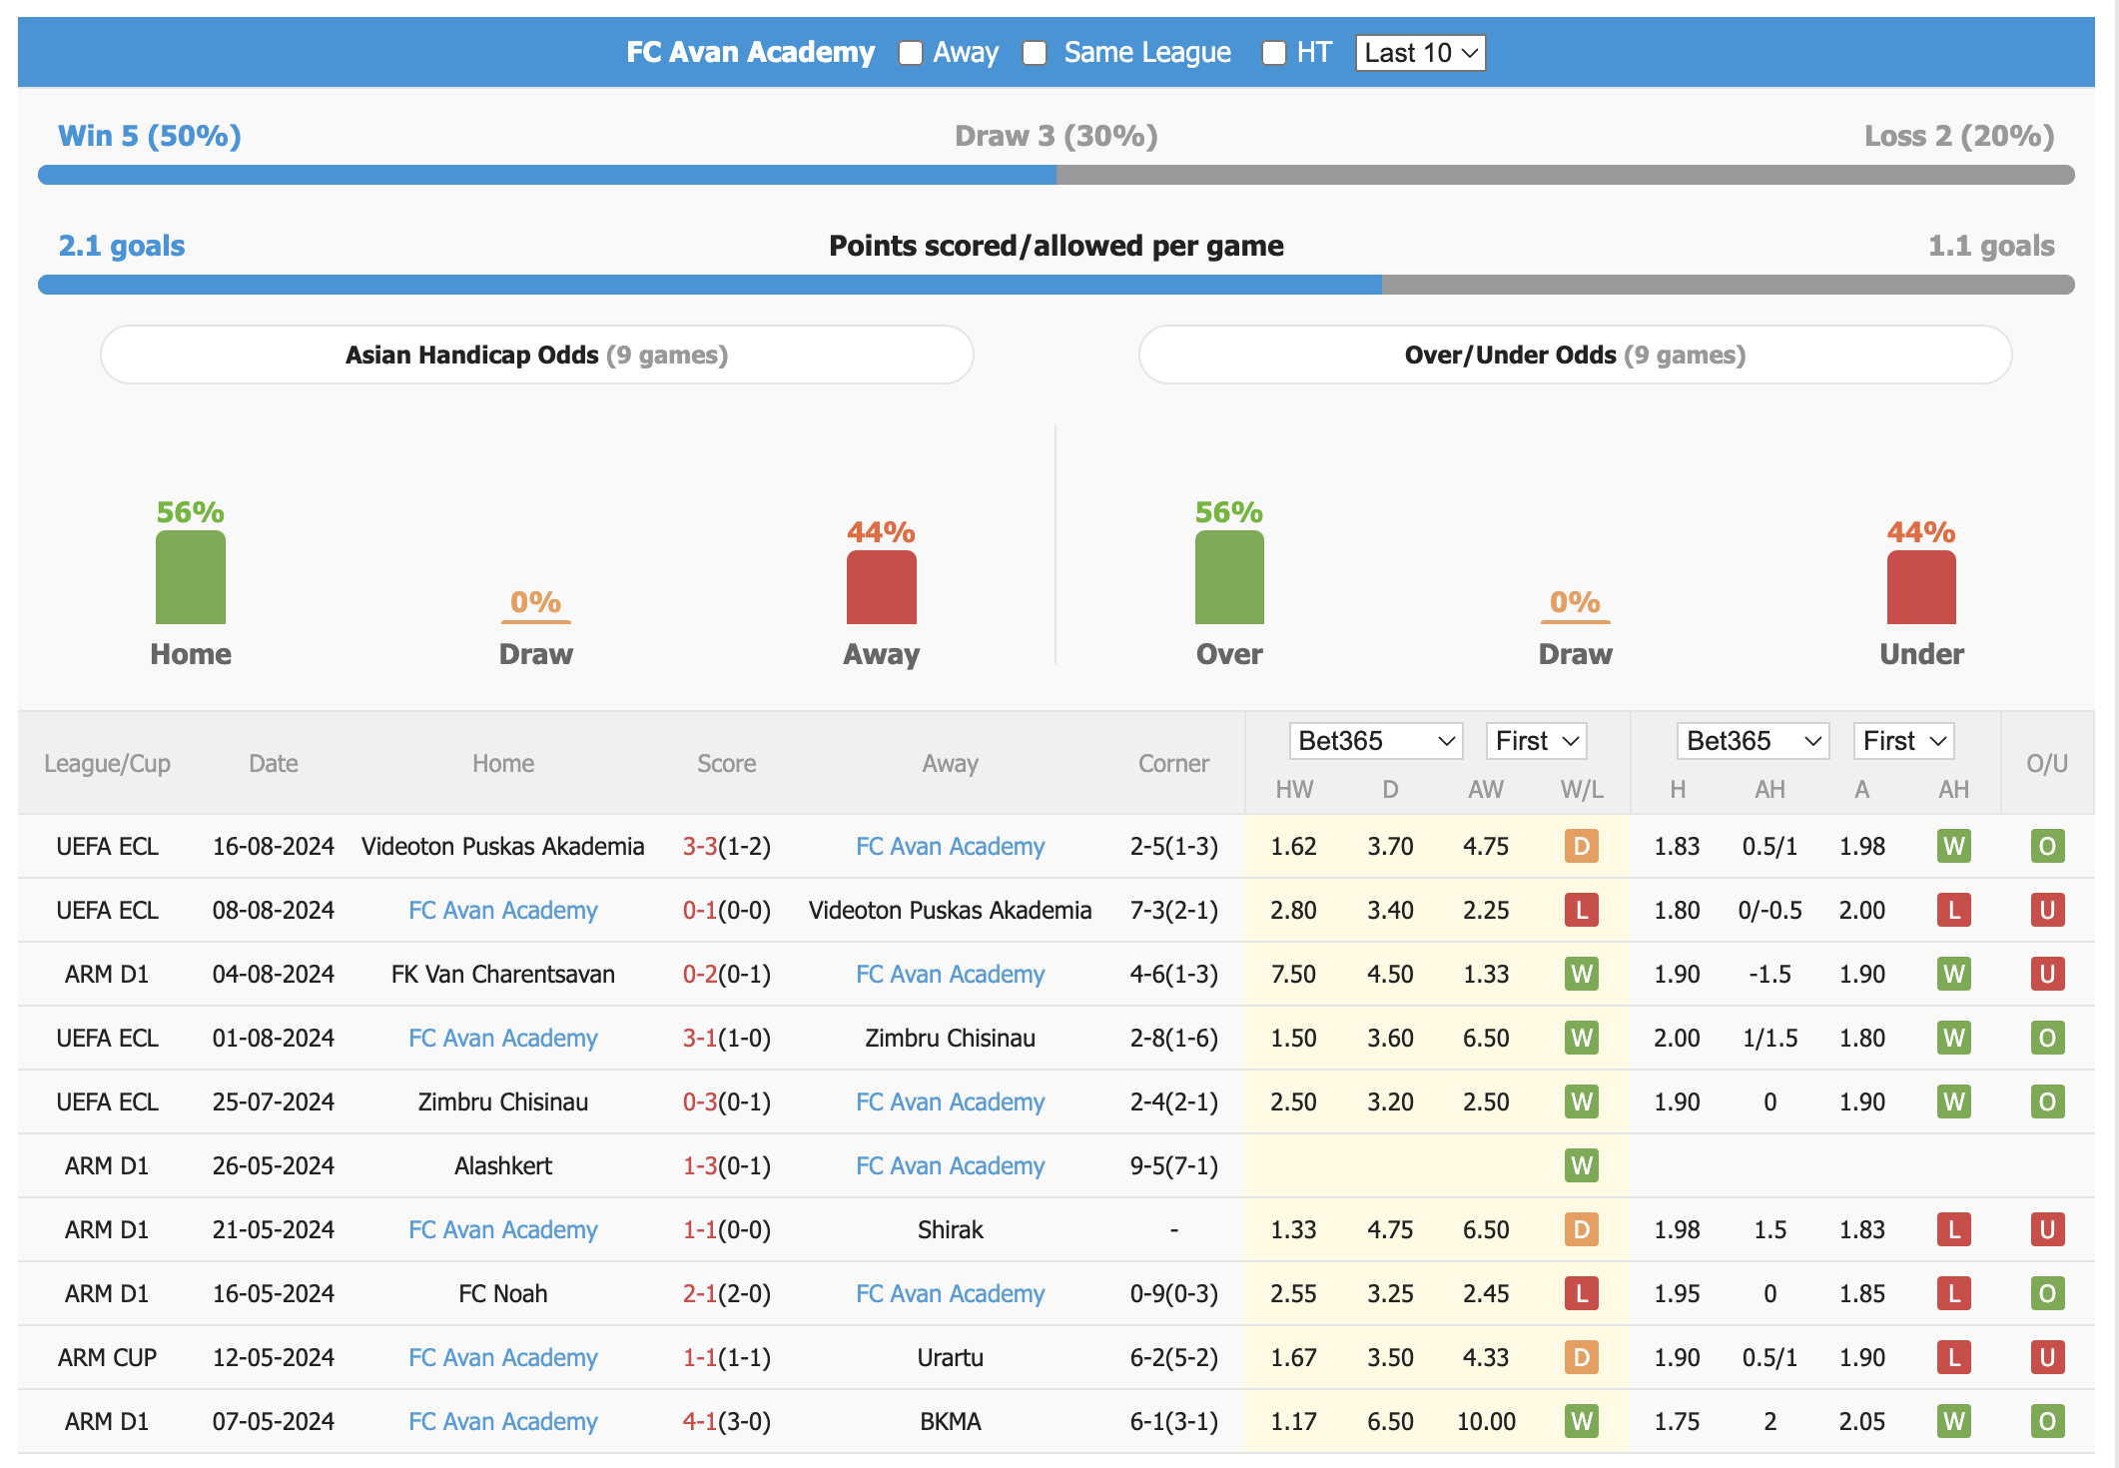Open First dropdown beside handicap odds
The height and width of the screenshot is (1468, 2119).
(x=1903, y=741)
